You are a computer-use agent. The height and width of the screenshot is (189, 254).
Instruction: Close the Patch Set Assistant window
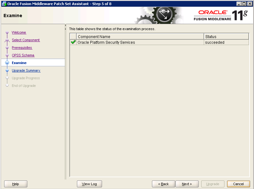250,4
